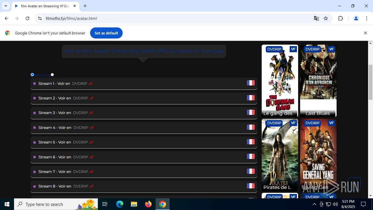Launch Microsoft Edge from the taskbar
This screenshot has width=373, height=210.
pyautogui.click(x=120, y=204)
